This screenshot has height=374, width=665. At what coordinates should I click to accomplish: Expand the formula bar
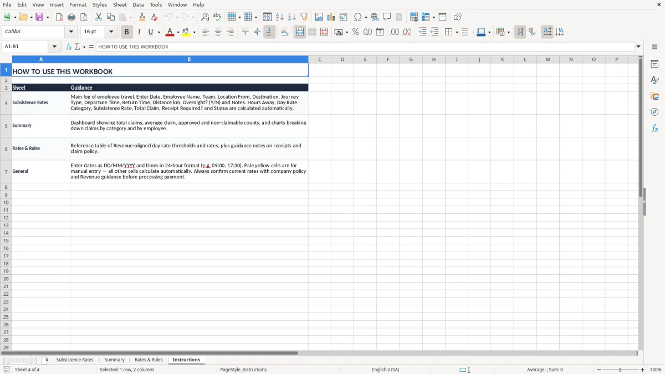click(639, 47)
